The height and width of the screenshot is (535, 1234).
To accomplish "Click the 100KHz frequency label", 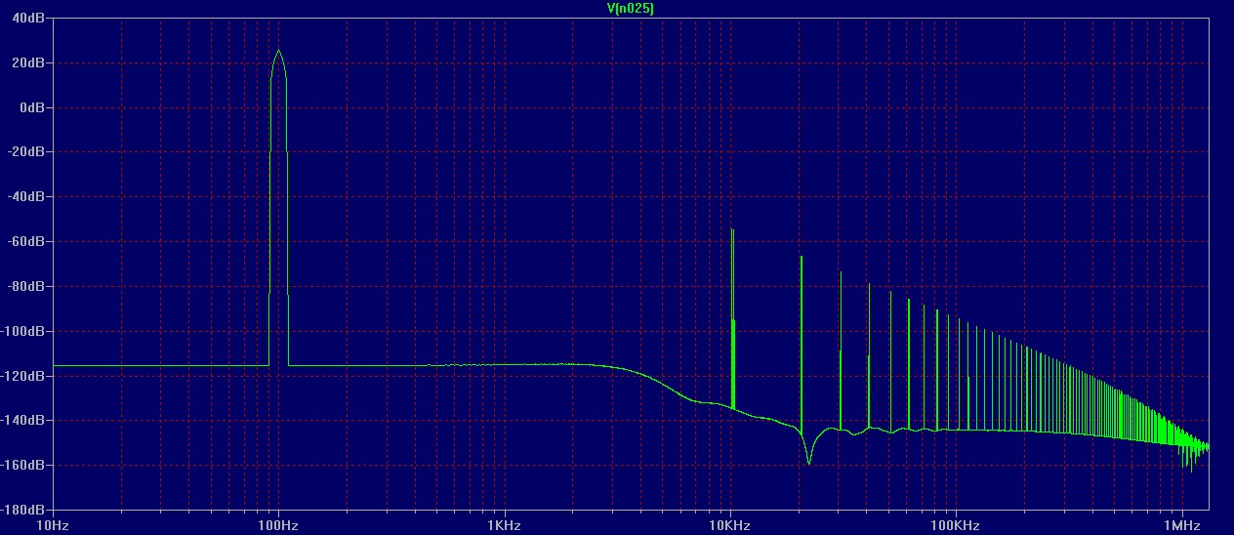I will 956,525.
